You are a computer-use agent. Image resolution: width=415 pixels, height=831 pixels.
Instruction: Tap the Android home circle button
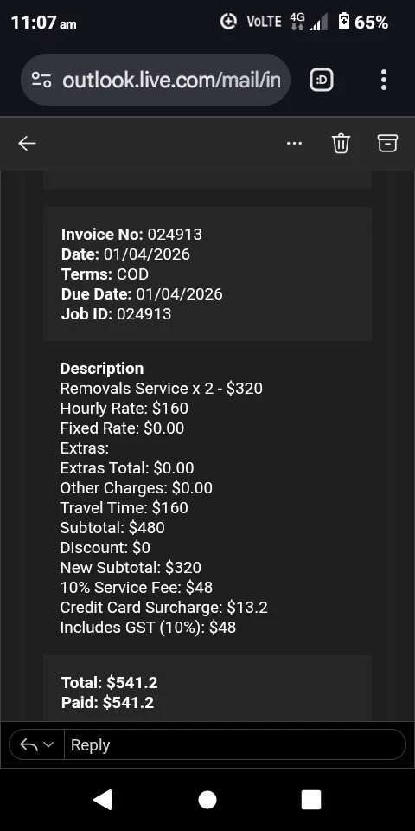pos(207,800)
